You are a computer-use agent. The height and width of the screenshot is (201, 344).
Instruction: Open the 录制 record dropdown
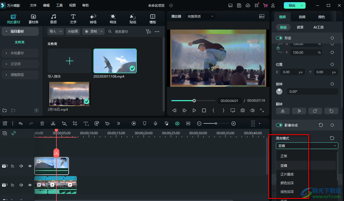coord(93,31)
